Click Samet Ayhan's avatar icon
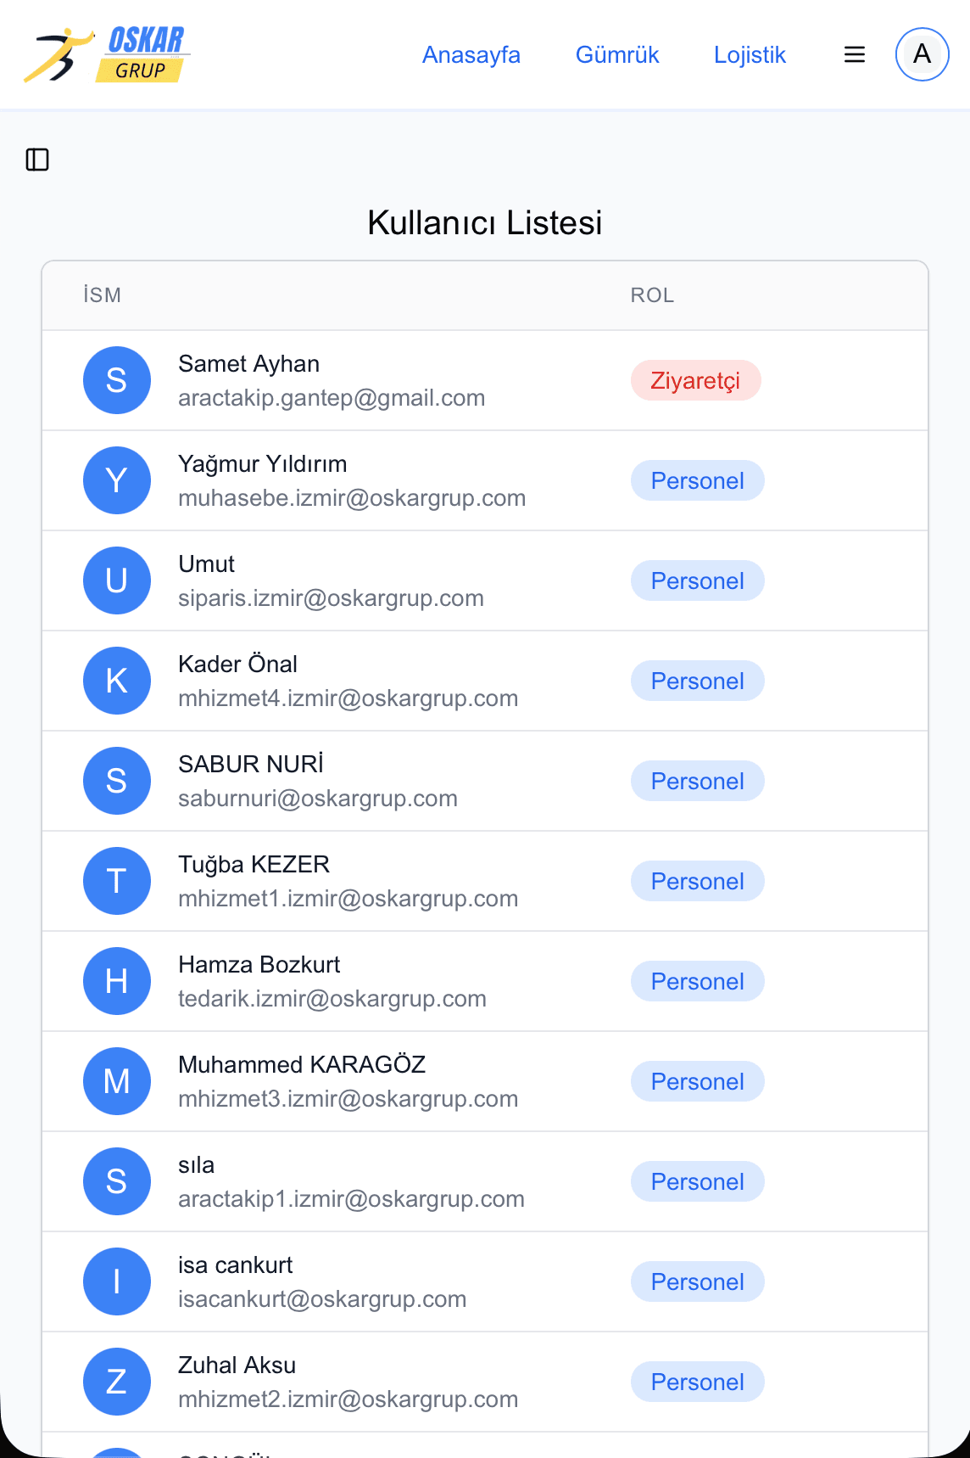 [117, 380]
